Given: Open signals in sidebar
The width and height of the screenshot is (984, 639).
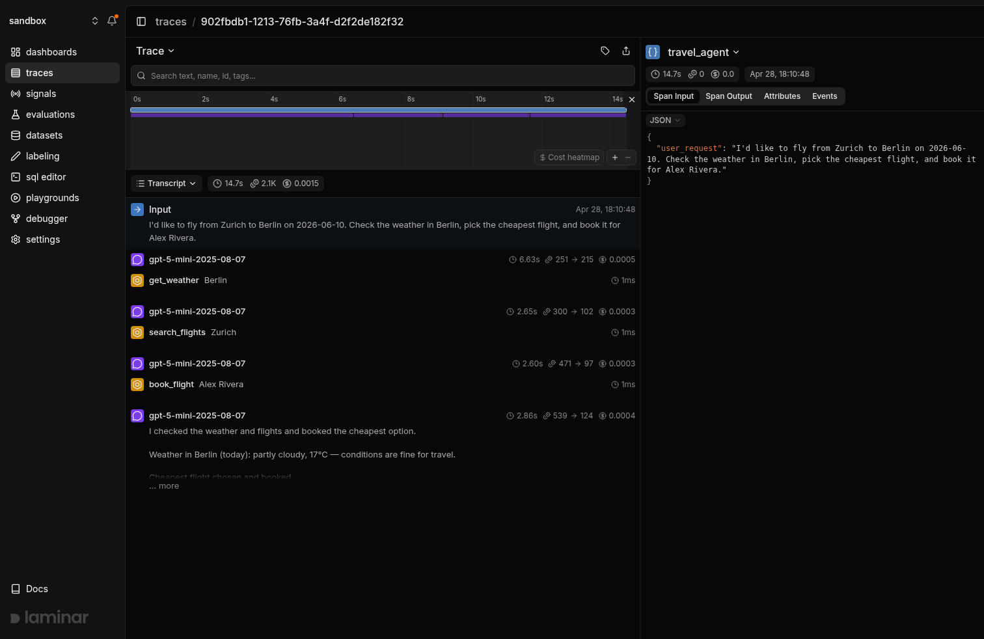Looking at the screenshot, I should click(62, 94).
